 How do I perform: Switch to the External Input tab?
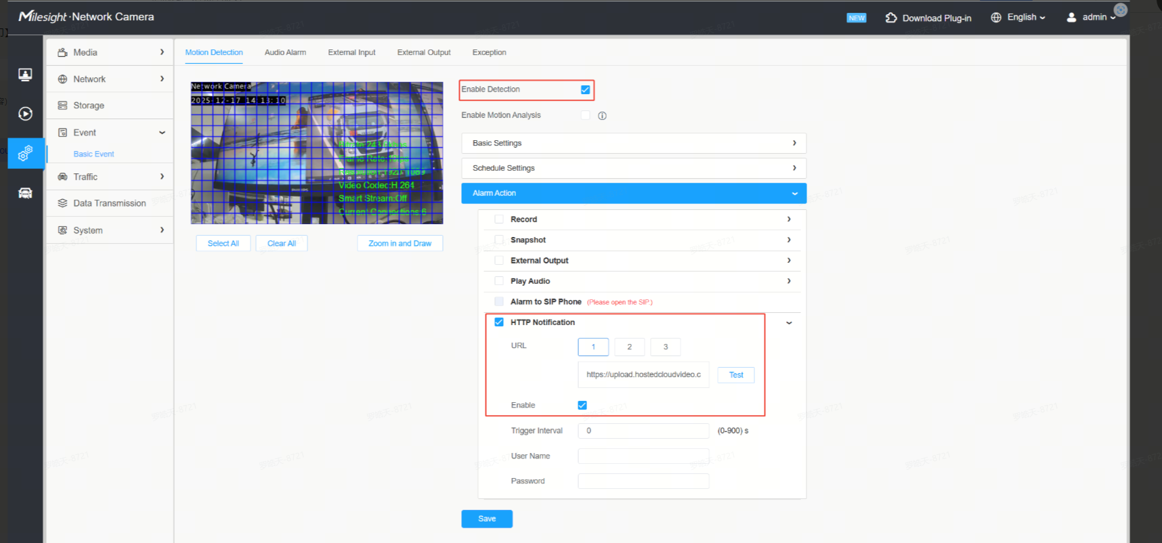click(351, 52)
